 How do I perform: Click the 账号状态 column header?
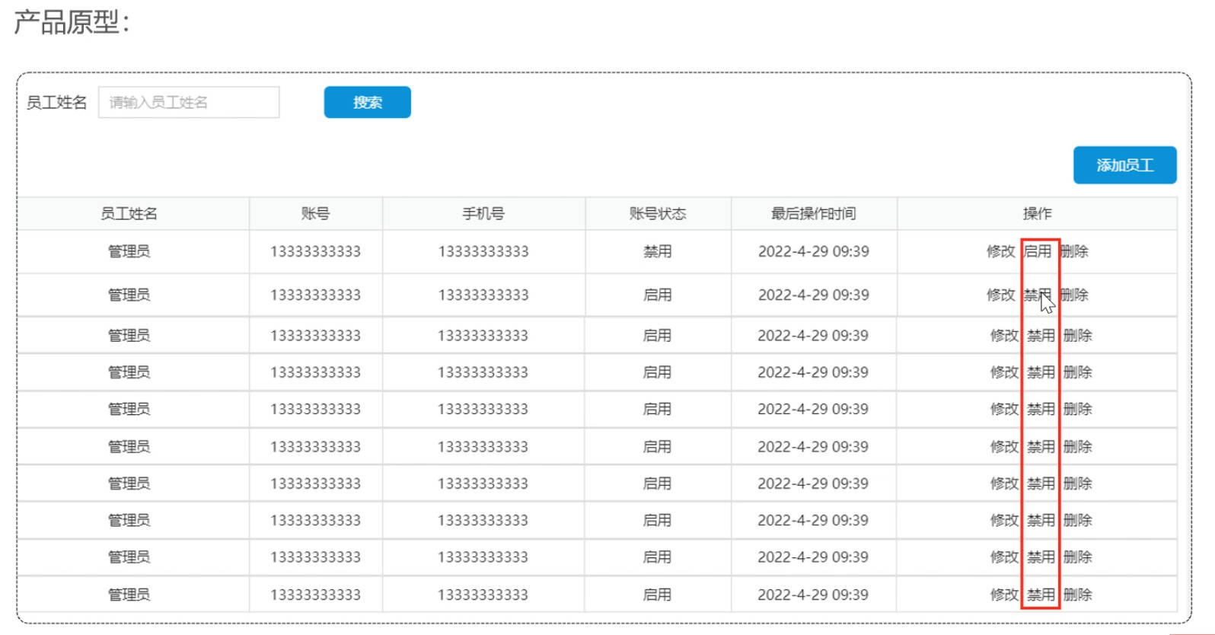[658, 214]
